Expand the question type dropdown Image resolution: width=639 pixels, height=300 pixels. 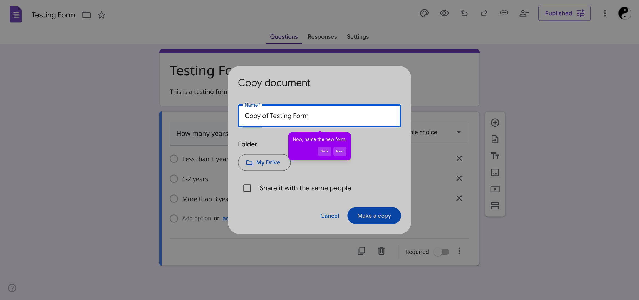pyautogui.click(x=459, y=132)
